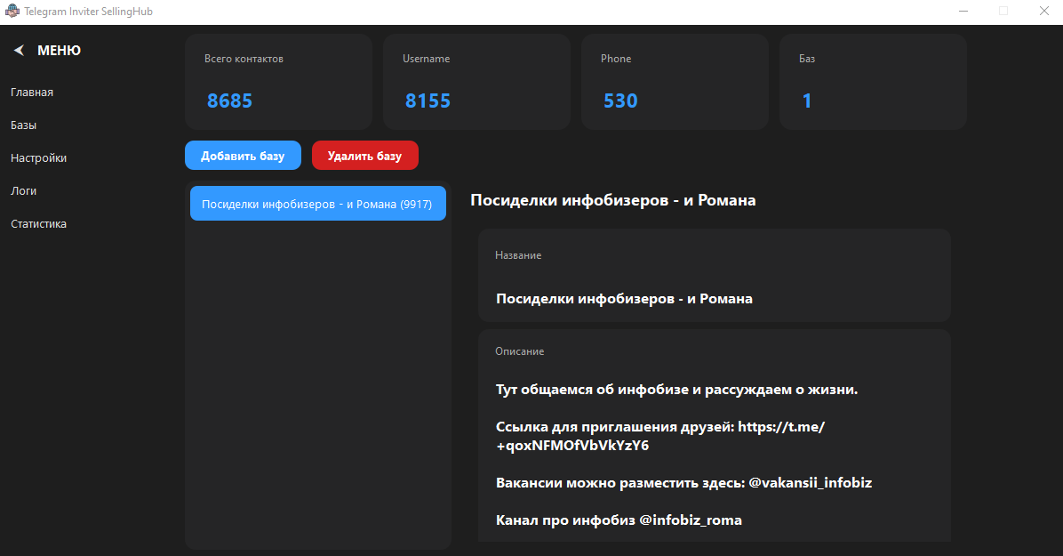Open the @vakansii_infobiz mention
This screenshot has width=1063, height=556.
(810, 482)
